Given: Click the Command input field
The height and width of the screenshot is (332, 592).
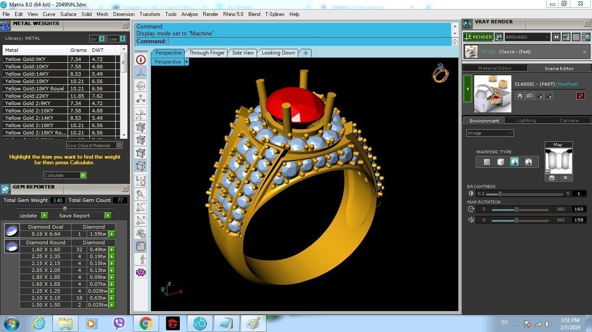Looking at the screenshot, I should (x=309, y=41).
